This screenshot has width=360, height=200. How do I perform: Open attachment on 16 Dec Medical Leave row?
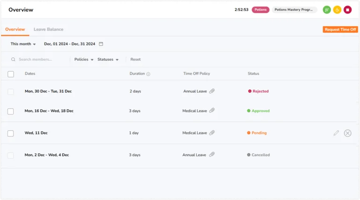pyautogui.click(x=212, y=111)
